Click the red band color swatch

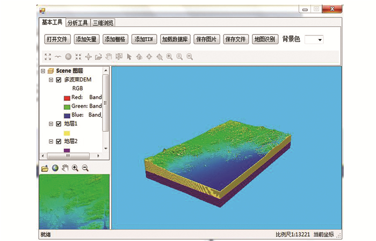pyautogui.click(x=67, y=98)
